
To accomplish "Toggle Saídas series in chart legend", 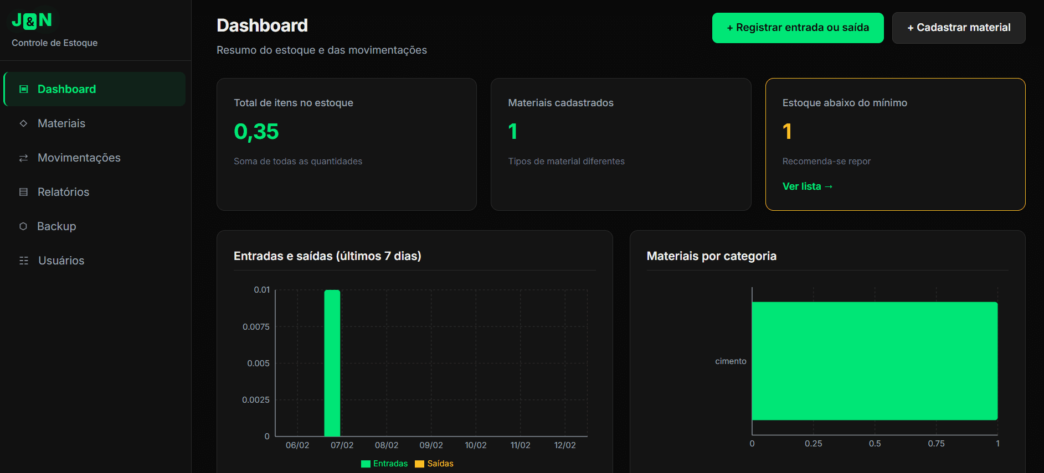I will [434, 464].
